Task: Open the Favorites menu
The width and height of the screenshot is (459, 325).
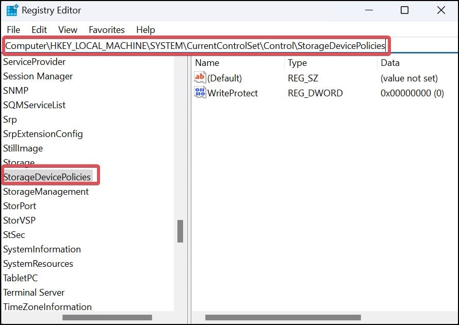Action: (107, 30)
